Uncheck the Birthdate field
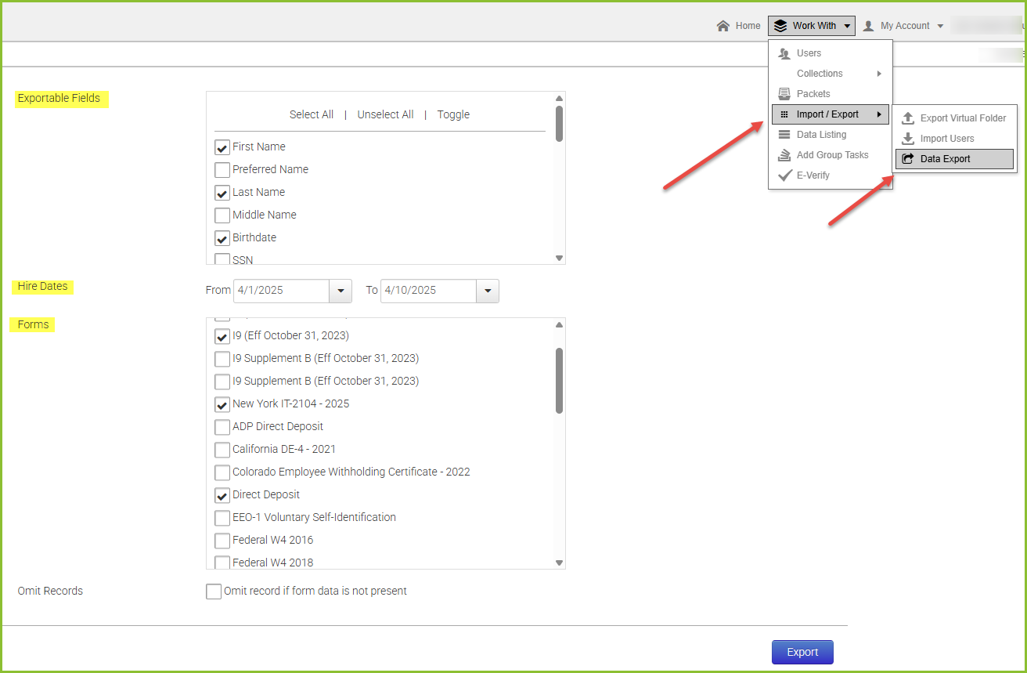Image resolution: width=1027 pixels, height=673 pixels. [222, 238]
